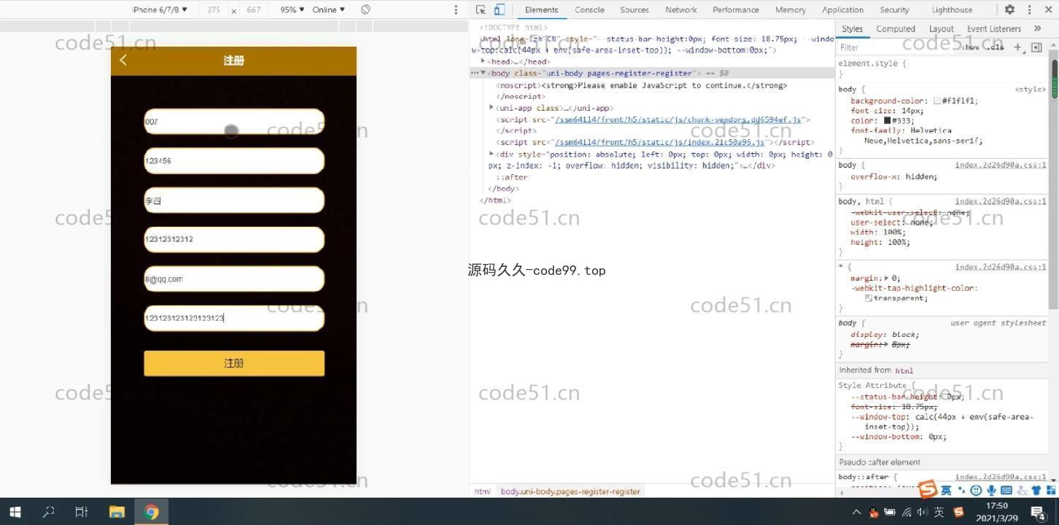Open the Application tab
Screen dimensions: 1059x525
tap(842, 9)
